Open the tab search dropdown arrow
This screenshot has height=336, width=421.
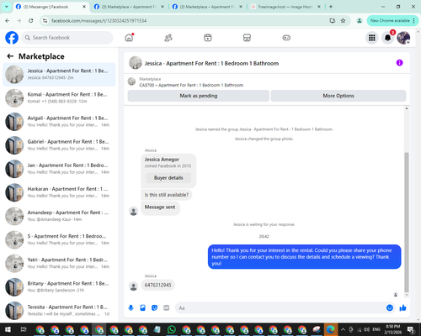(x=6, y=7)
